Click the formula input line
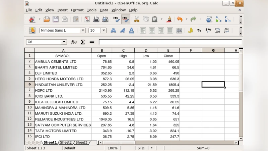The image size is (268, 151). (x=170, y=42)
